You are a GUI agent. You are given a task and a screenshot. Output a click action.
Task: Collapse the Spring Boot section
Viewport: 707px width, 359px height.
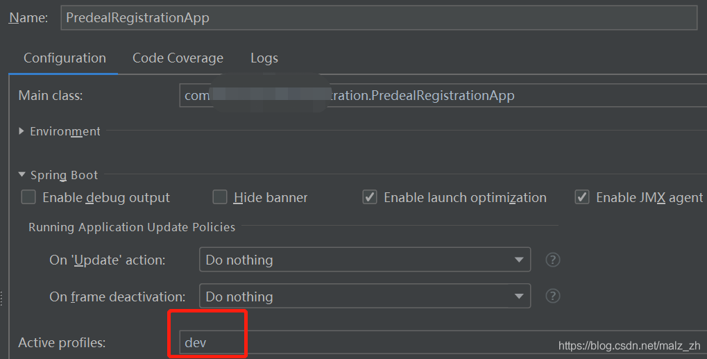point(22,174)
